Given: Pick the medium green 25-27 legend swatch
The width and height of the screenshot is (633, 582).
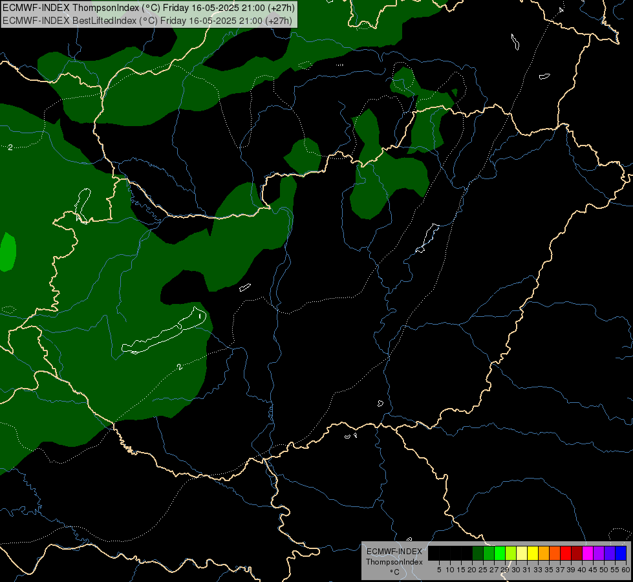Looking at the screenshot, I should pyautogui.click(x=489, y=553).
